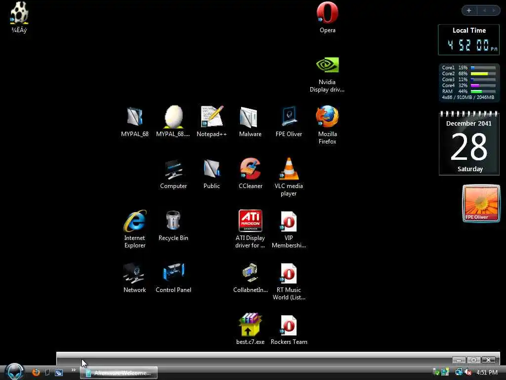The height and width of the screenshot is (380, 506).
Task: Add a gadget with sidebar plus button
Action: [469, 10]
